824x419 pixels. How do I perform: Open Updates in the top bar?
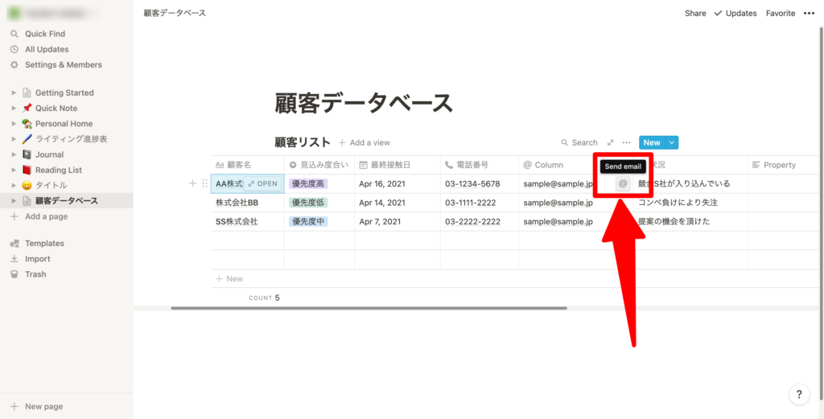tap(735, 13)
